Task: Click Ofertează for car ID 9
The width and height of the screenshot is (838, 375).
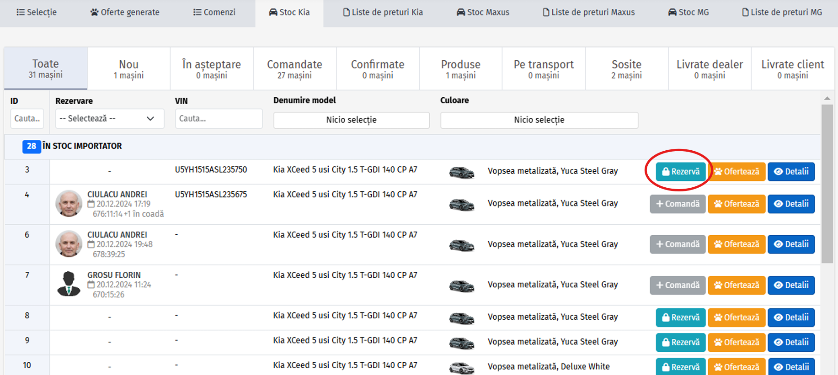Action: pyautogui.click(x=737, y=343)
